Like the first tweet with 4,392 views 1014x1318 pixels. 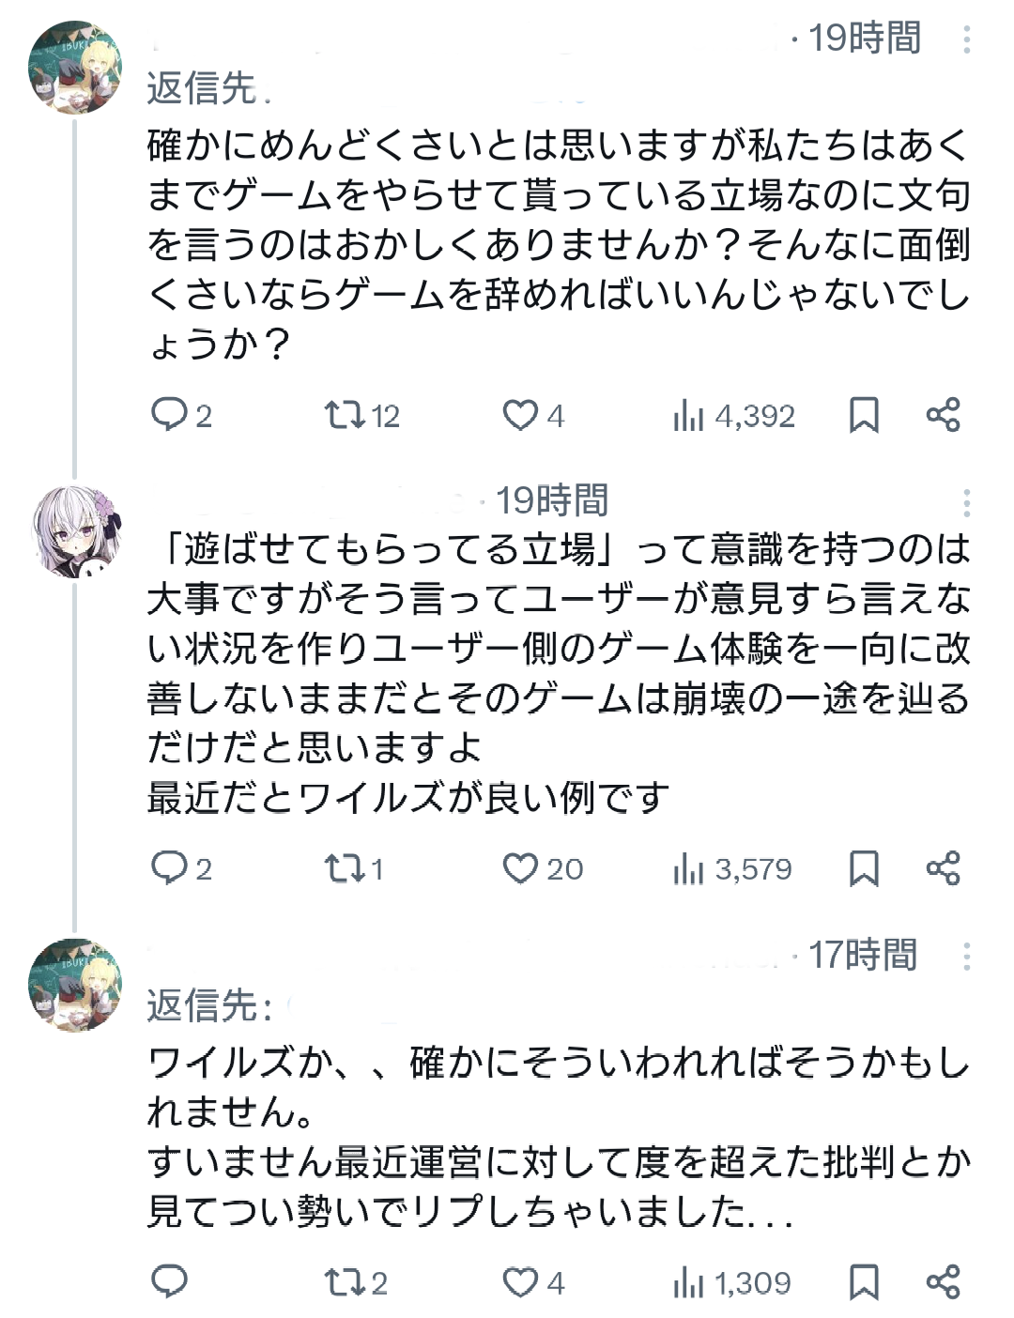520,414
